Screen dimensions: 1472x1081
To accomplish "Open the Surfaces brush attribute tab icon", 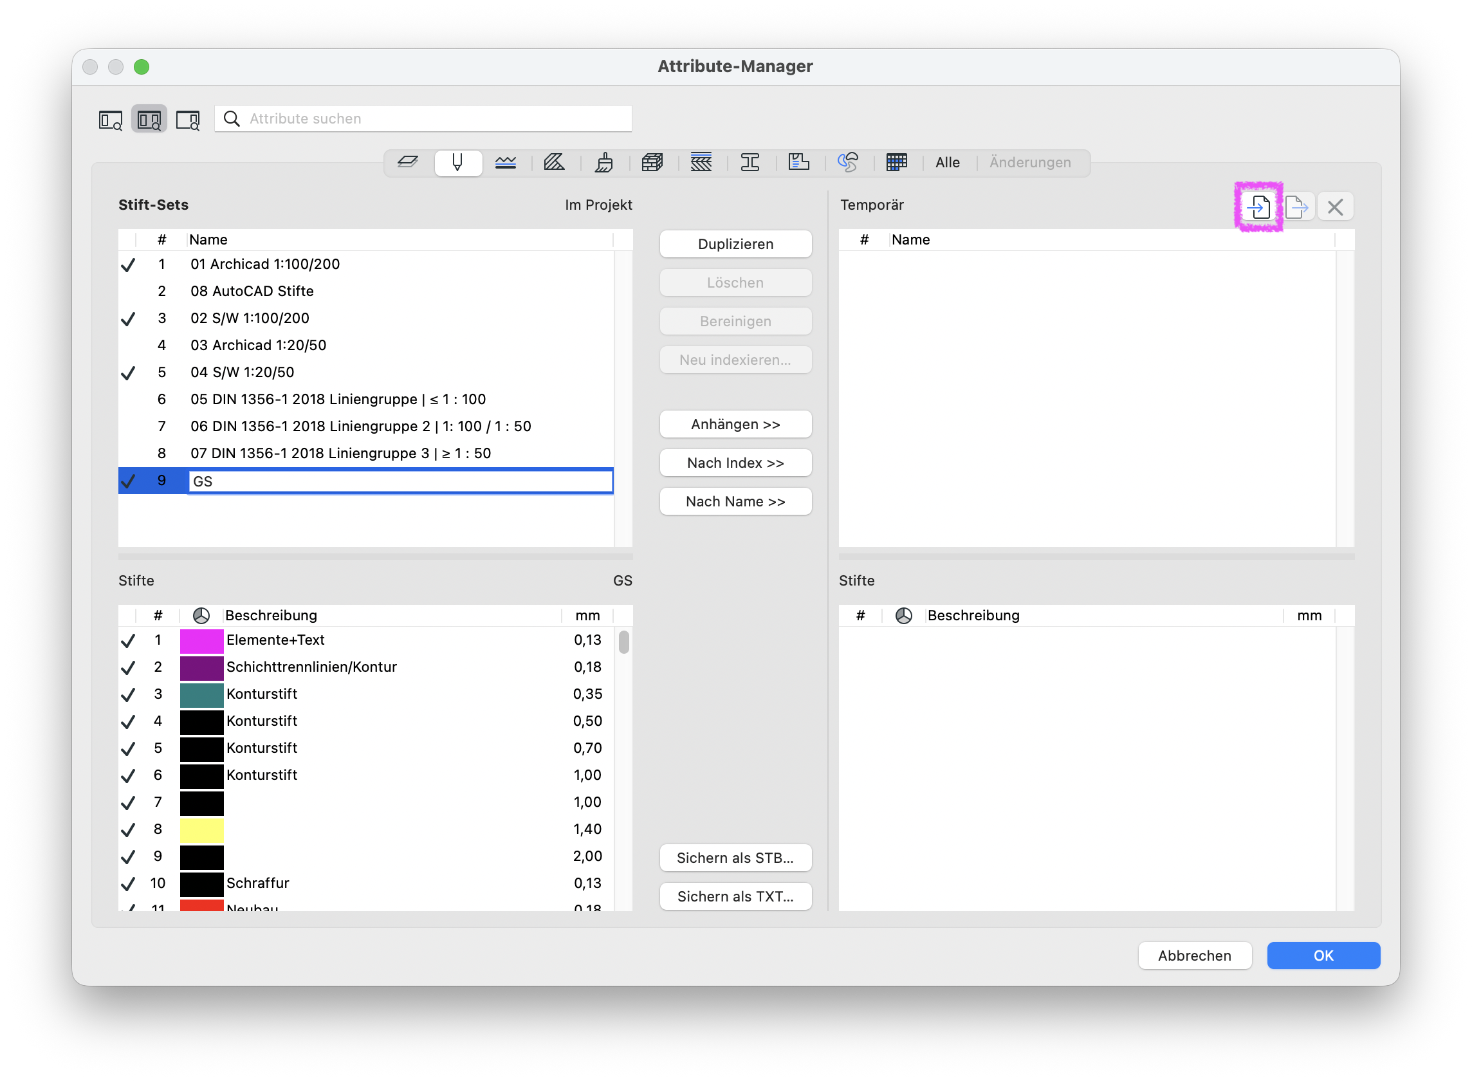I will tap(604, 162).
